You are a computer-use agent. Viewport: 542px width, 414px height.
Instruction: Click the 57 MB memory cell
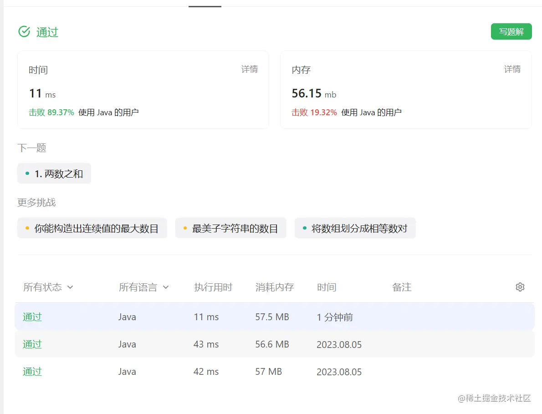click(269, 372)
